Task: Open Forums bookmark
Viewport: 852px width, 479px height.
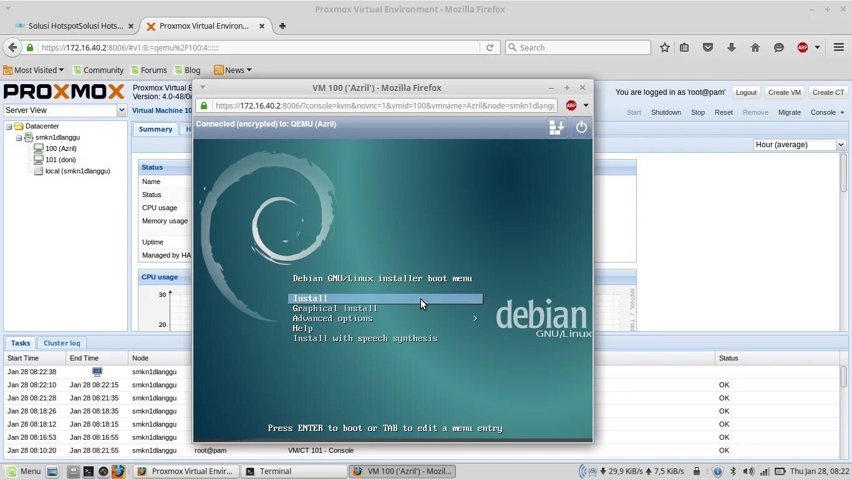Action: coord(148,70)
